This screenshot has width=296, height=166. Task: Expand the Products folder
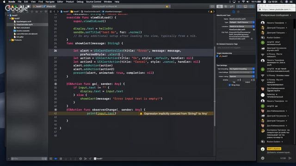(x=10, y=40)
